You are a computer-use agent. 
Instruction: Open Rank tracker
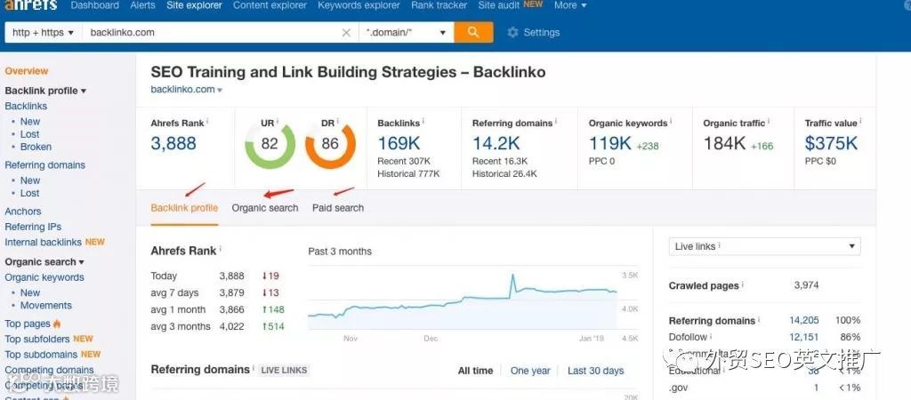click(439, 5)
